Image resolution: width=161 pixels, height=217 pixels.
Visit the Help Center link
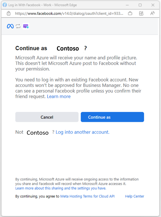135,196
